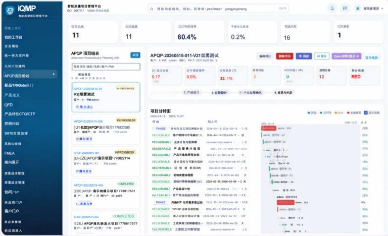Screen dimensions: 388x236
Task: Click the stat card showing 16
Action: (306, 32)
